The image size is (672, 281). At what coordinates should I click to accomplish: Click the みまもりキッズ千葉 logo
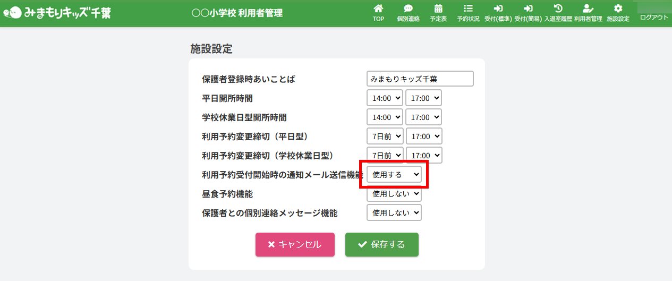pyautogui.click(x=57, y=13)
